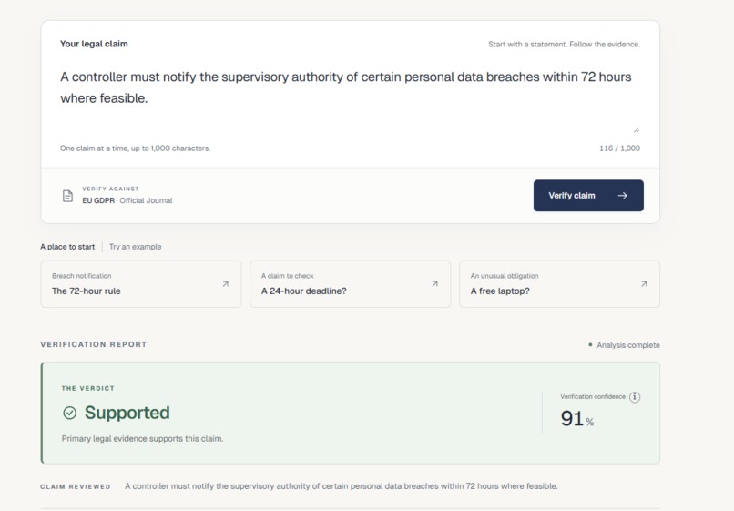The height and width of the screenshot is (511, 734).
Task: Click the 'Your legal claim' heading
Action: [x=94, y=44]
